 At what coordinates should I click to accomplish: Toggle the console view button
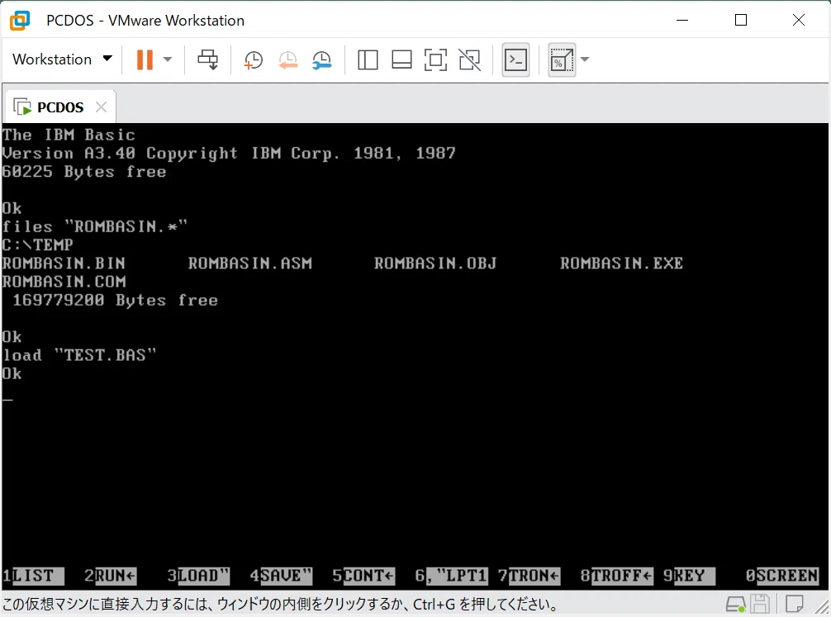pyautogui.click(x=515, y=60)
